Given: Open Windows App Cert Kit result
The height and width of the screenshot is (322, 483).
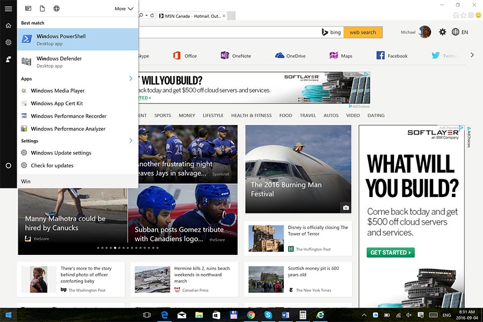Looking at the screenshot, I should point(78,103).
